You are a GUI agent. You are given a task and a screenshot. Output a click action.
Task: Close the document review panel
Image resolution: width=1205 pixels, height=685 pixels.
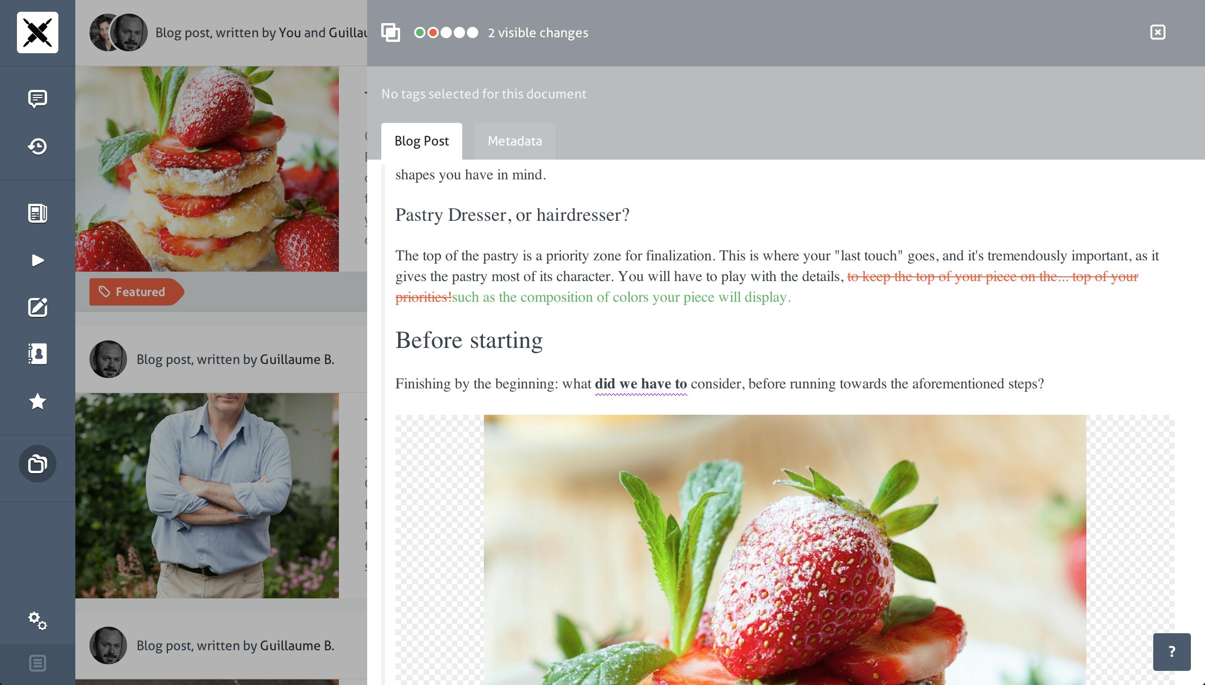1157,32
